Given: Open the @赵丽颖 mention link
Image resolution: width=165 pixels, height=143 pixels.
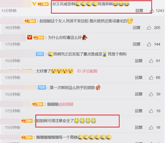Looking at the screenshot, I should (x=66, y=104).
